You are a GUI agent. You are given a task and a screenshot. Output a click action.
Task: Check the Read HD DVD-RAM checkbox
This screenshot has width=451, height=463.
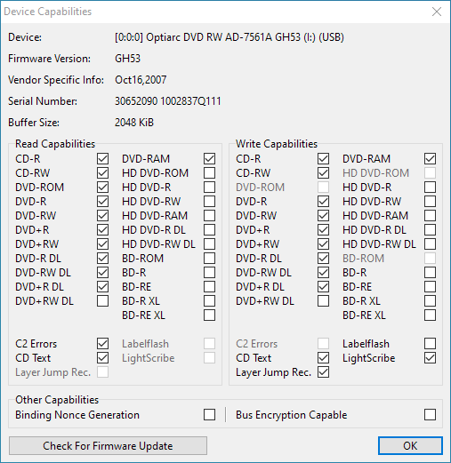click(209, 216)
